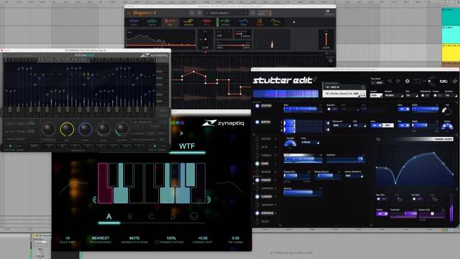Open the Length 1 BAR dropdown
460x259 pixels.
tap(376, 96)
